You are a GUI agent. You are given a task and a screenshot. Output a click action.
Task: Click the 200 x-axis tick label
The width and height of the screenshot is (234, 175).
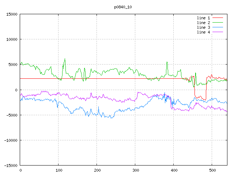pyautogui.click(x=97, y=170)
